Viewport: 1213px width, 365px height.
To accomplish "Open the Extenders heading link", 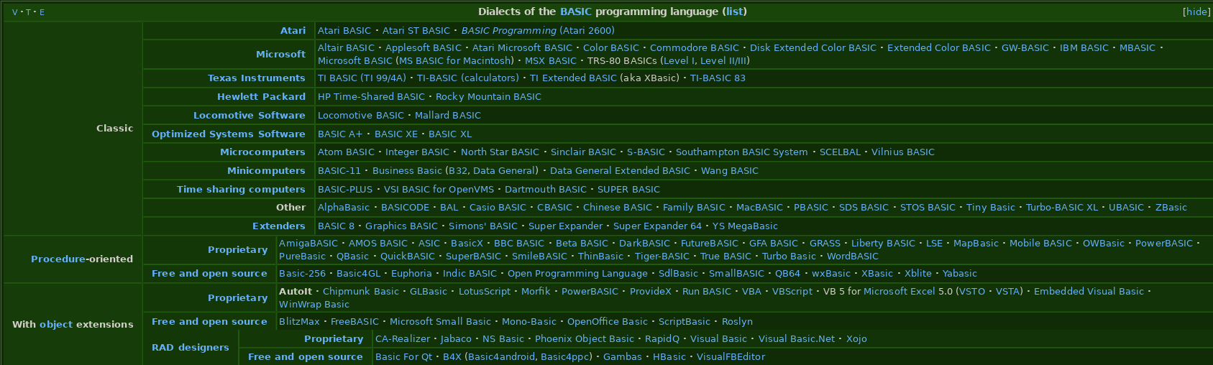I will coord(279,226).
